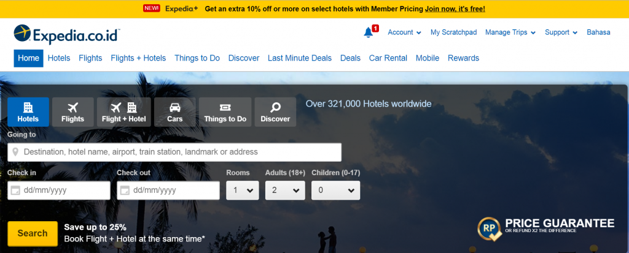Viewport: 629px width, 253px height.
Task: Click the Over 321,000 Hotels worldwide text
Action: click(369, 104)
